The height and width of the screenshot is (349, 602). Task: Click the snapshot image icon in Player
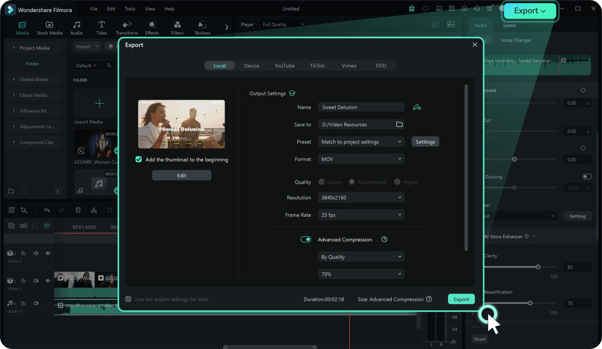coord(451,24)
